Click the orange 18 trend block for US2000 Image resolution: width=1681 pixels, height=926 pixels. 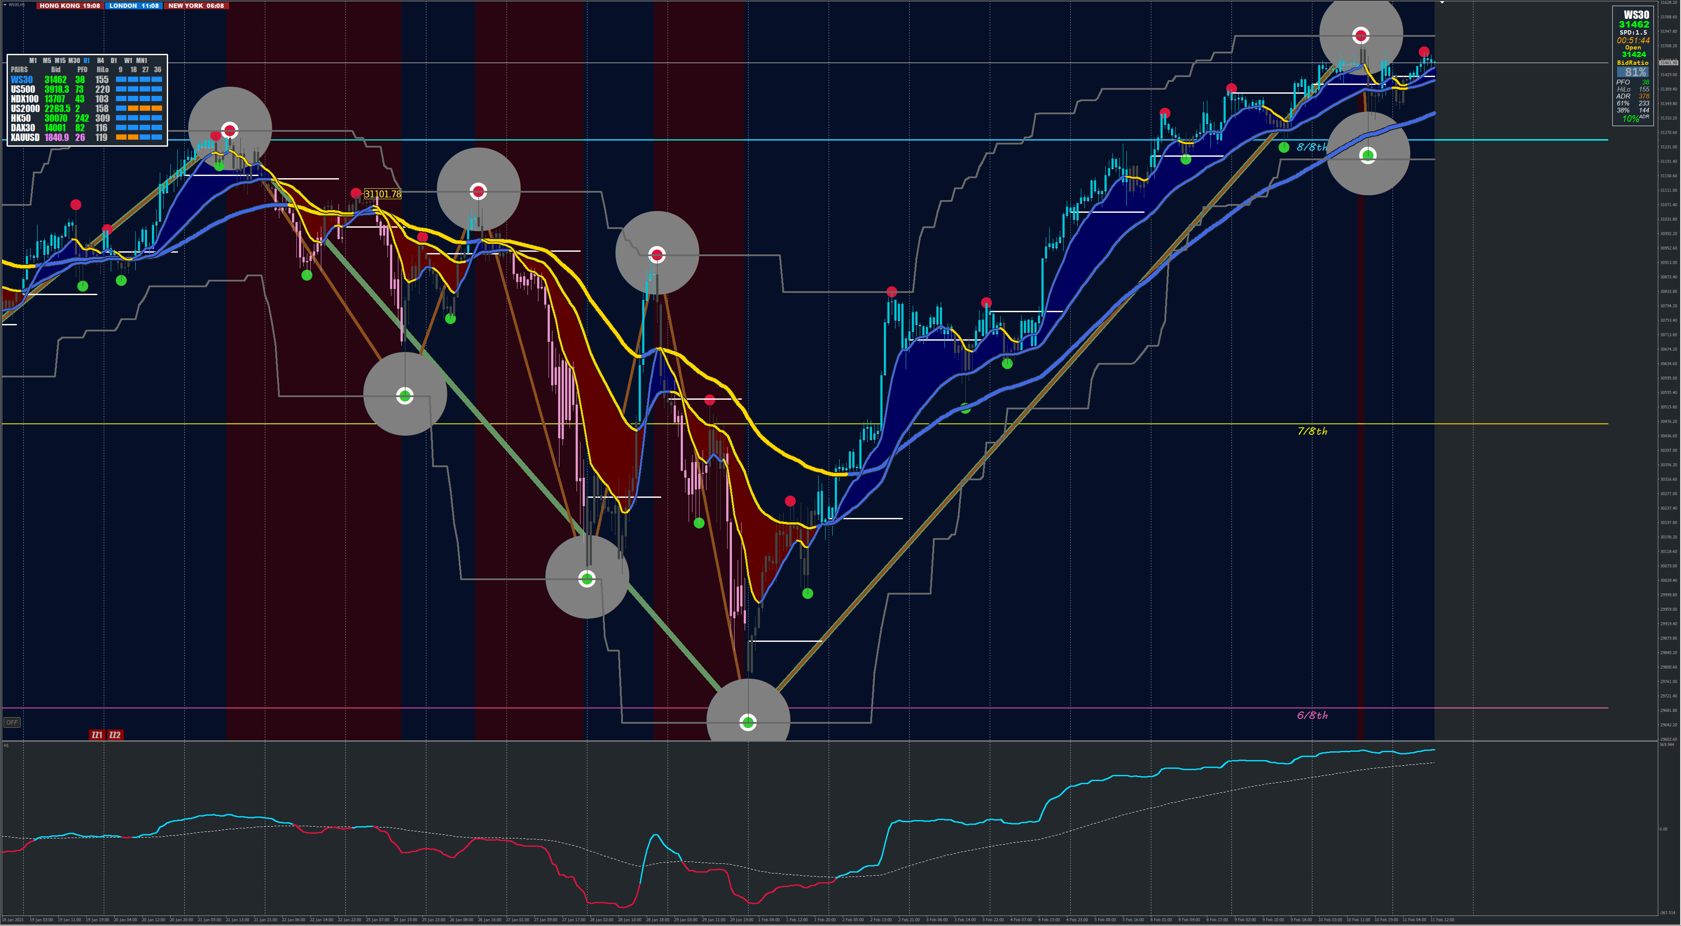(x=133, y=108)
